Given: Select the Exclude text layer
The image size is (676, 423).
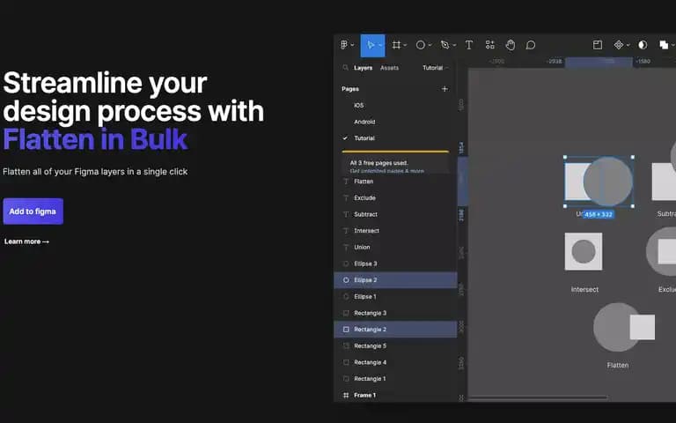Looking at the screenshot, I should point(396,197).
